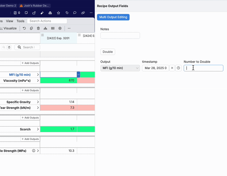Expand the Tear Strength row chevron
This screenshot has height=176, width=227.
click(38, 108)
